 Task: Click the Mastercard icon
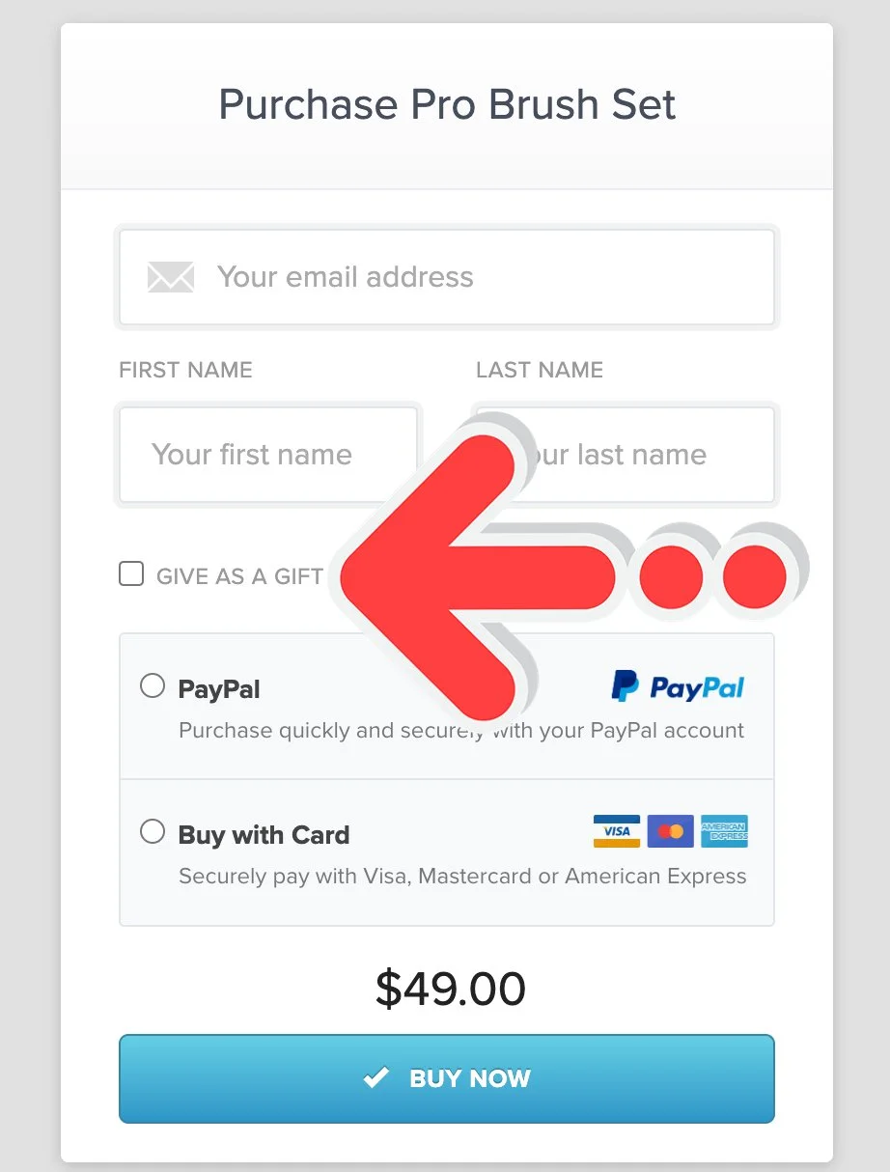(671, 831)
